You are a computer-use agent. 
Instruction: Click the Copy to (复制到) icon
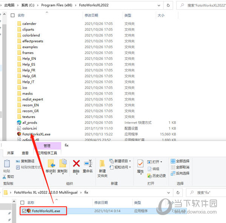point(63,163)
